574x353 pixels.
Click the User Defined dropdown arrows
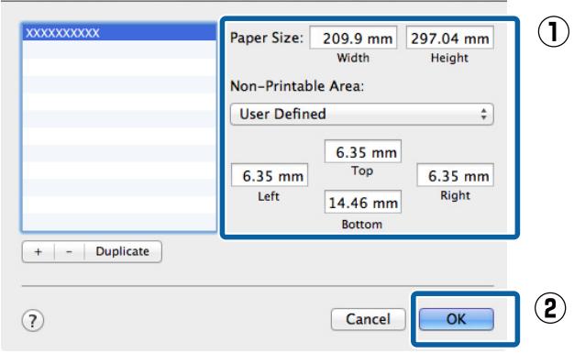click(483, 115)
